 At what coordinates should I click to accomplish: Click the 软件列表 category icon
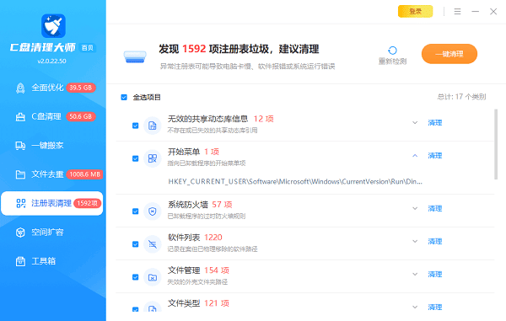[153, 244]
